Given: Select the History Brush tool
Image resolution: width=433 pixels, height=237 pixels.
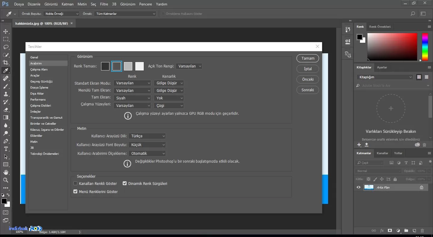Looking at the screenshot, I should (x=6, y=102).
